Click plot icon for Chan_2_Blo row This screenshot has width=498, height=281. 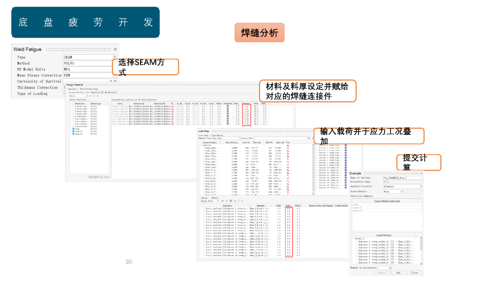click(x=288, y=148)
